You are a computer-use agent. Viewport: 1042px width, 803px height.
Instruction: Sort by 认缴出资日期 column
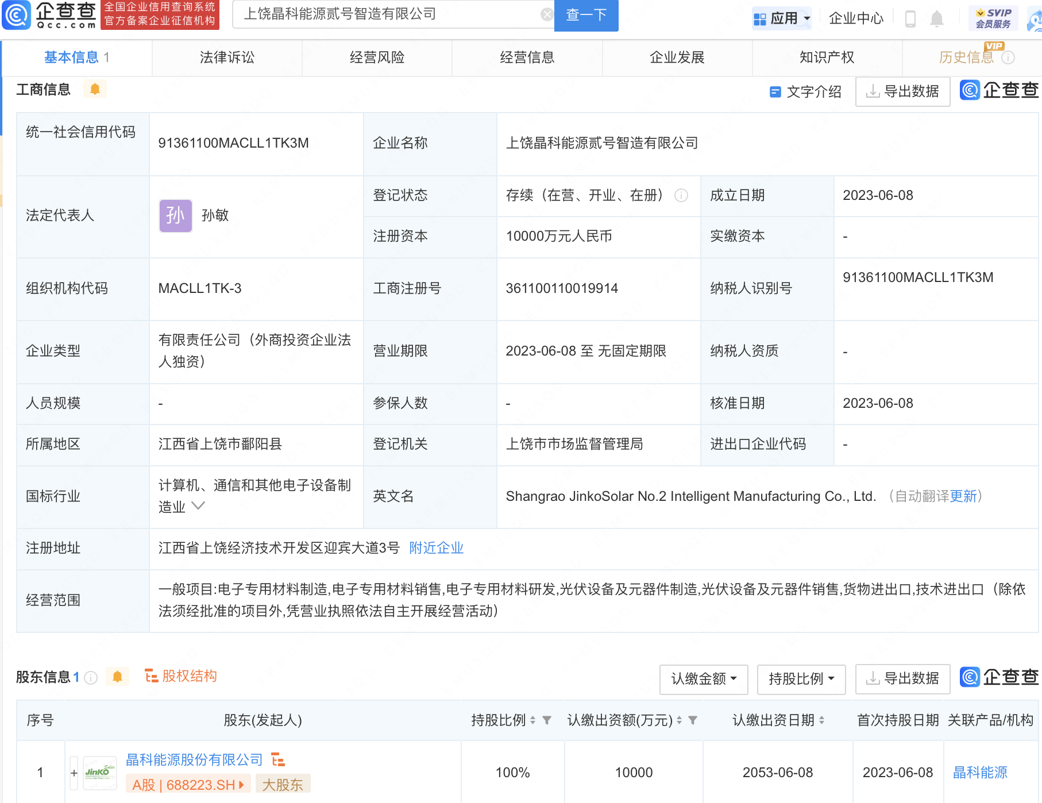click(821, 720)
